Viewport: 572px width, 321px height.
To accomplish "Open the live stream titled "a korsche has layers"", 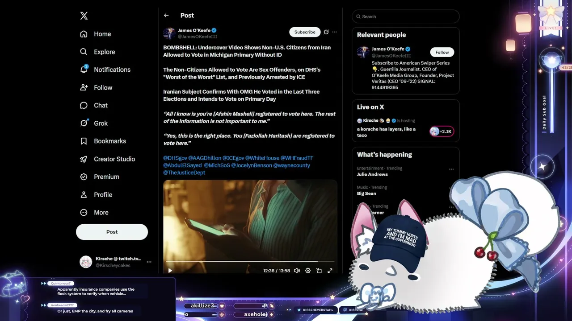I will [x=386, y=132].
